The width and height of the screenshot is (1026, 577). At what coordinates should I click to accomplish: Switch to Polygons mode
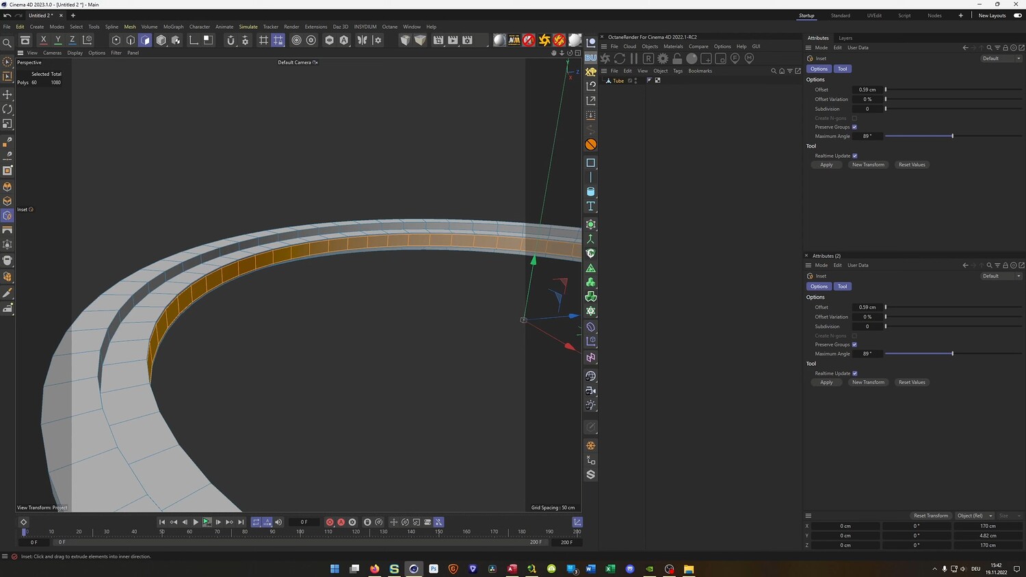click(x=145, y=40)
